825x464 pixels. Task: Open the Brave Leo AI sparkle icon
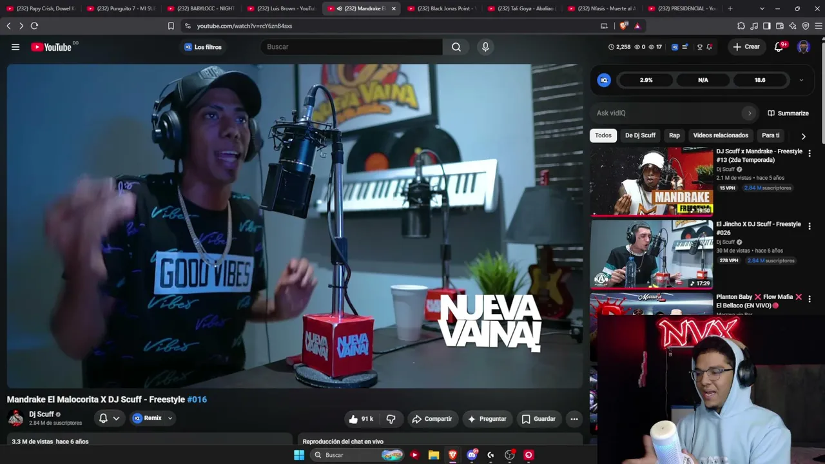(793, 26)
